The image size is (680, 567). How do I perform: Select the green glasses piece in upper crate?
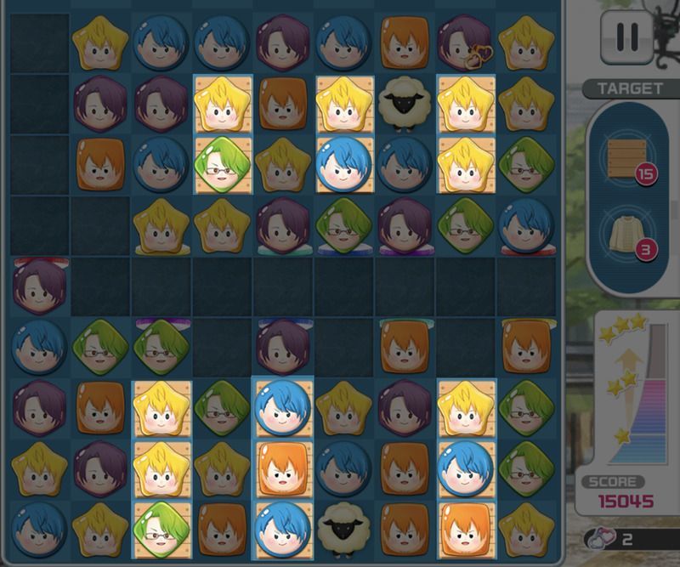click(222, 165)
